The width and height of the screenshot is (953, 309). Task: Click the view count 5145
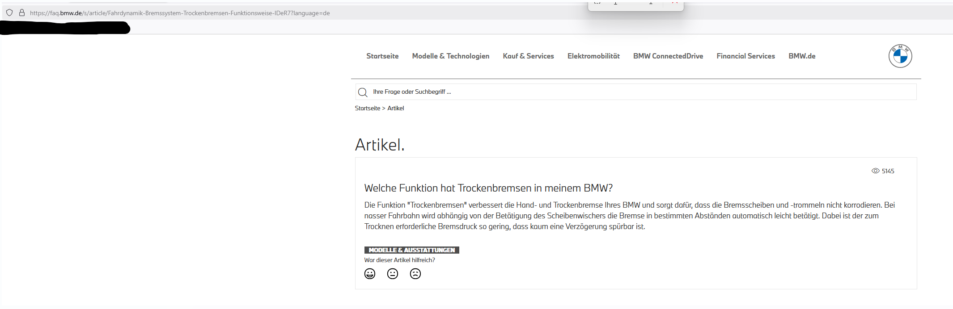point(888,171)
